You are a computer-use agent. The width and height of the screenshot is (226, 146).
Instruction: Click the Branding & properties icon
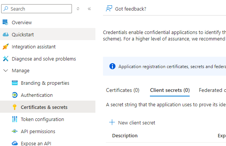15,83
